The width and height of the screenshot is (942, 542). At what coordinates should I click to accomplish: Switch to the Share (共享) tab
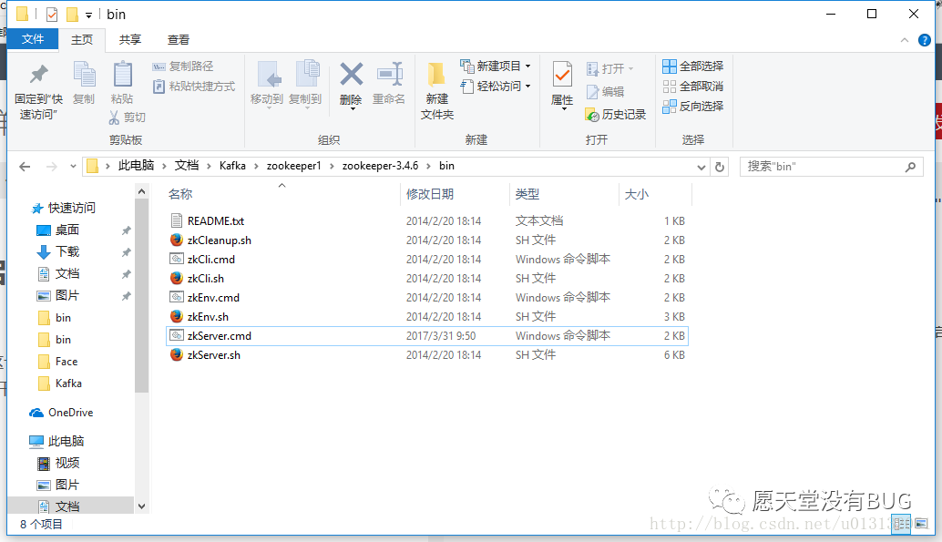tap(129, 40)
